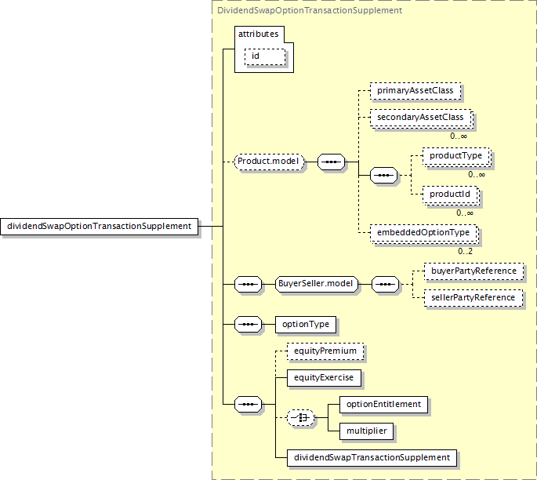The height and width of the screenshot is (480, 537).
Task: Click the sellerPartyReference element
Action: click(474, 297)
